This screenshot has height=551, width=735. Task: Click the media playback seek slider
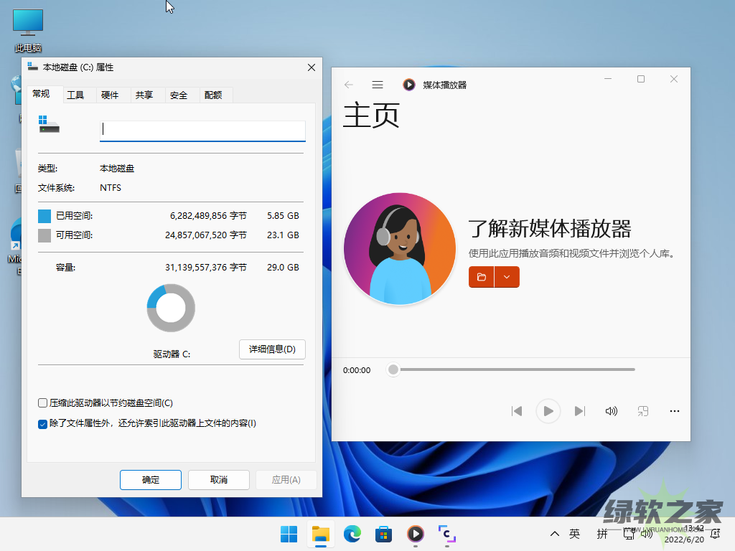click(513, 369)
